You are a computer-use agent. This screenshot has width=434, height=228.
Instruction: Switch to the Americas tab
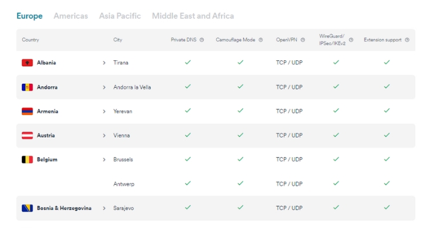71,16
